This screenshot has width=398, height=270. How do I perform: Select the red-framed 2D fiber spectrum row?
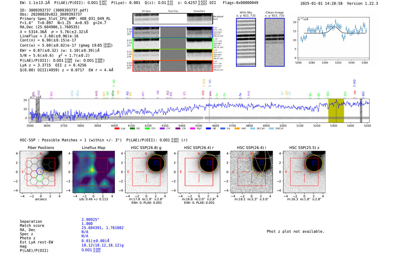coord(173,66)
